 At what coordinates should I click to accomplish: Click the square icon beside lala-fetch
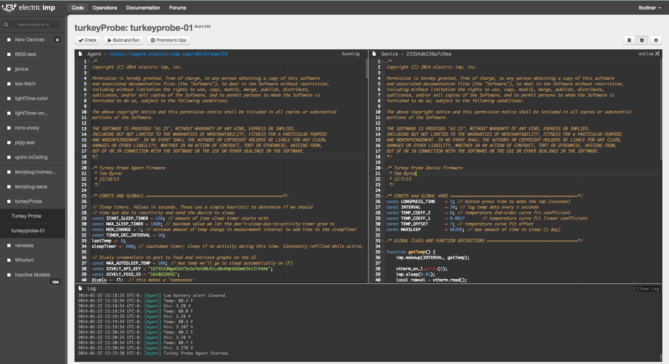pyautogui.click(x=9, y=84)
